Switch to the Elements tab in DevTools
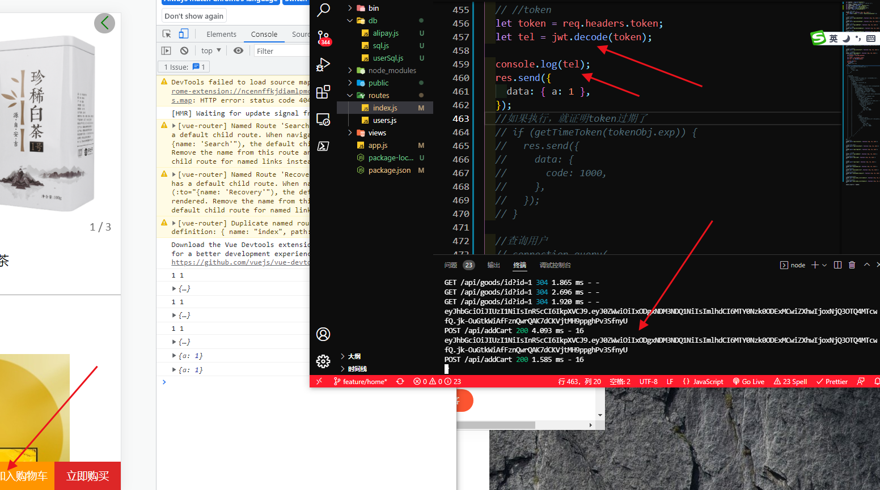The image size is (880, 490). (221, 34)
